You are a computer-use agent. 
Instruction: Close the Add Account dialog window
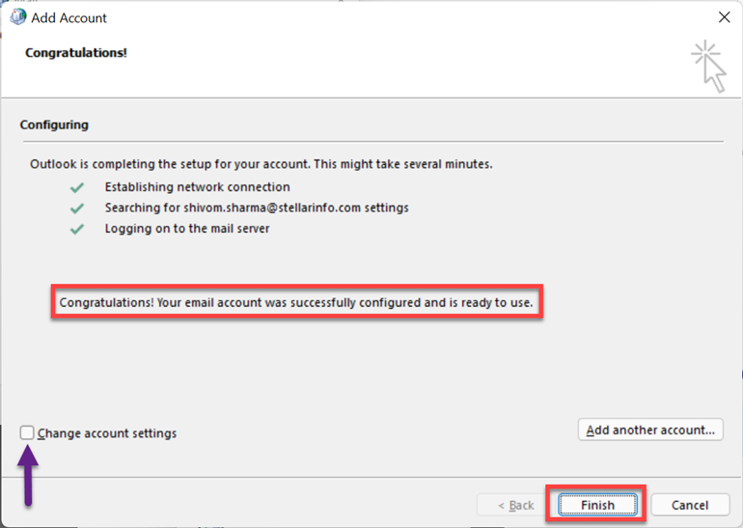point(724,17)
